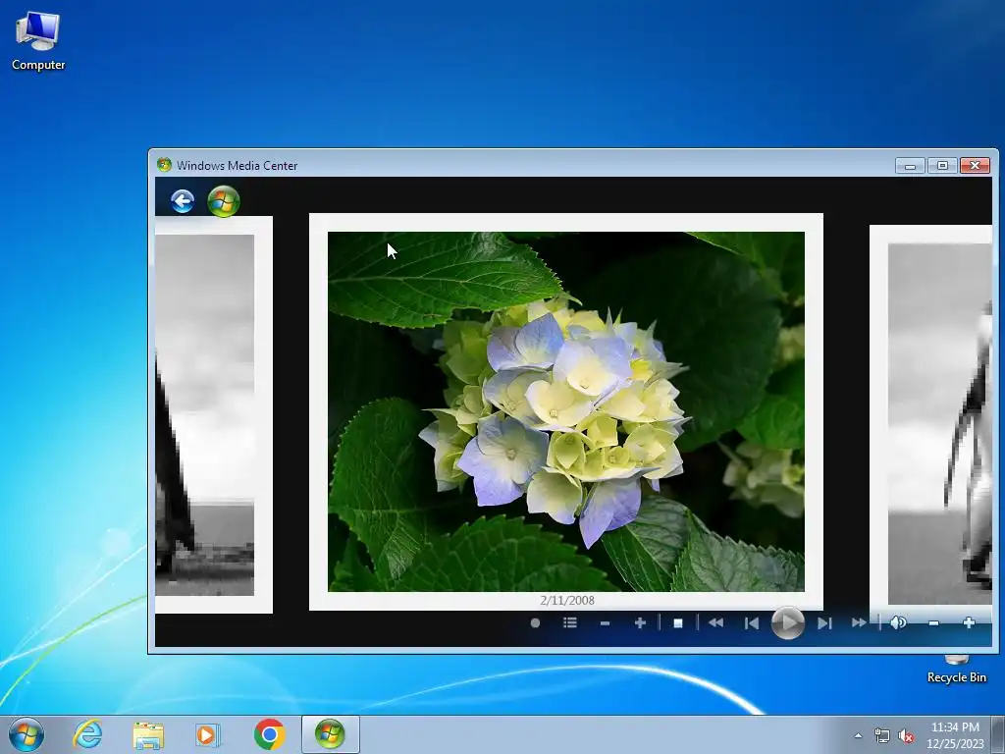Click the Record button in transport bar

point(535,622)
